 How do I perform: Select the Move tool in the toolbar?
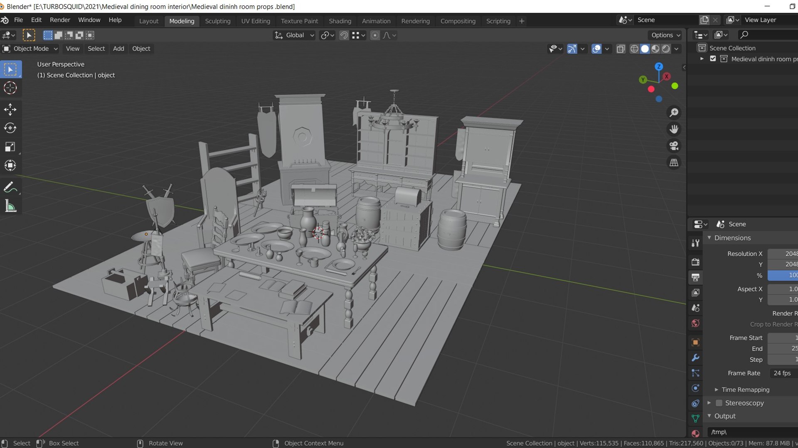(10, 110)
